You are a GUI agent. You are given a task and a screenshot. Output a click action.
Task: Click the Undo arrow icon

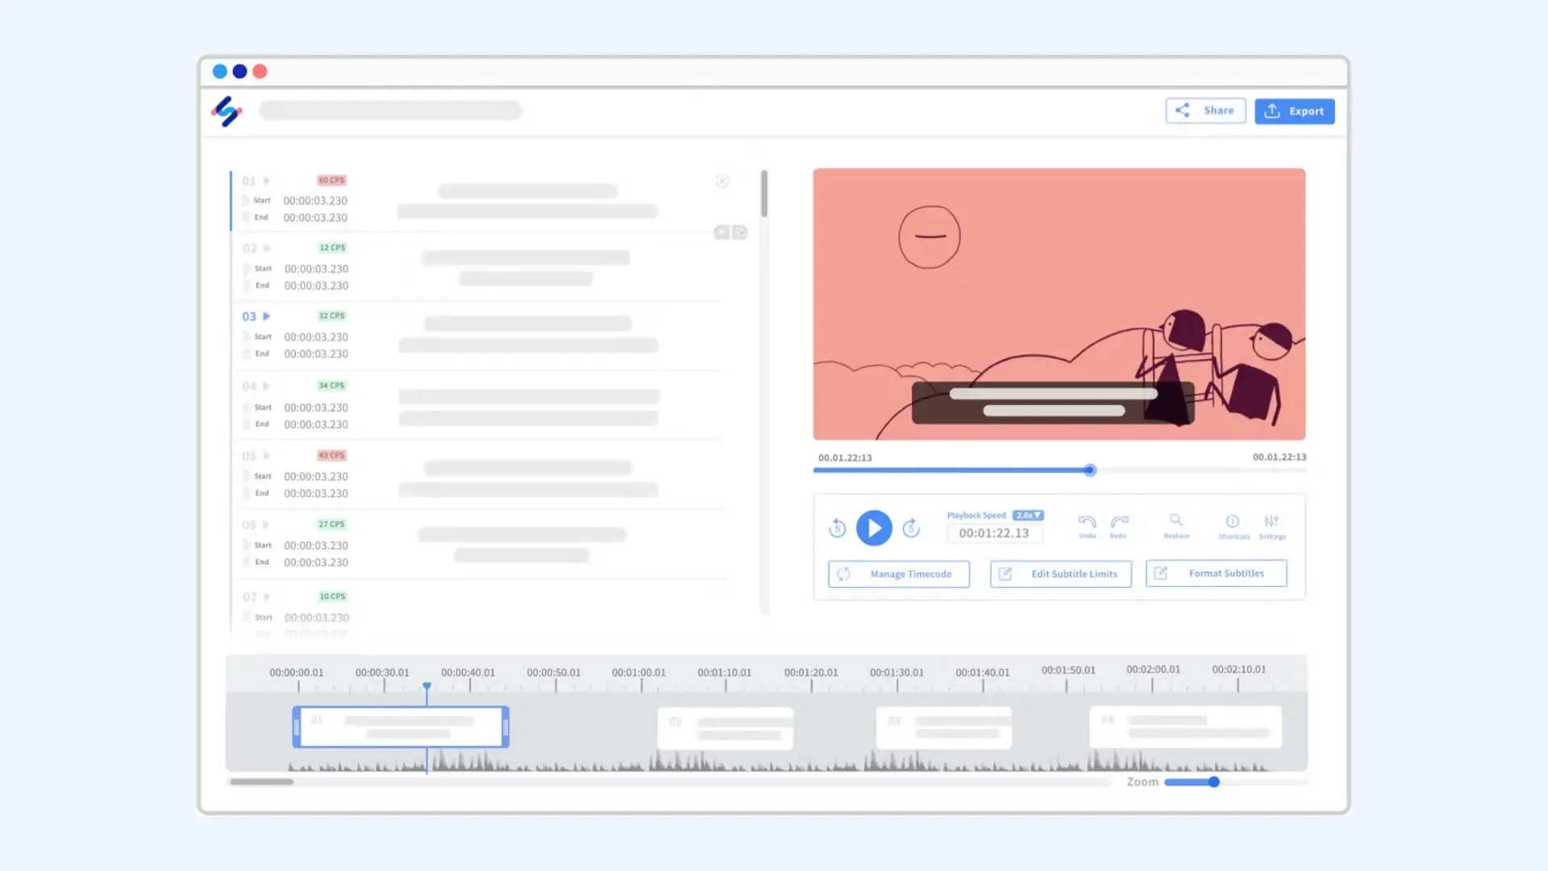[1087, 522]
